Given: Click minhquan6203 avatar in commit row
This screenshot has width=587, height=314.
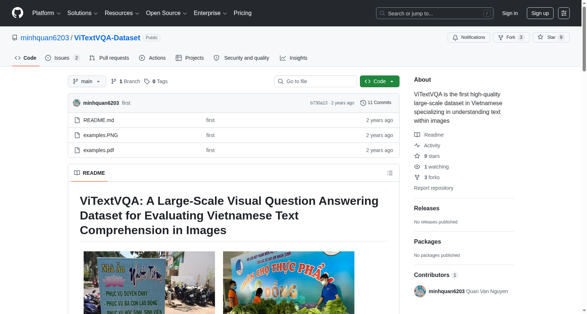Looking at the screenshot, I should pyautogui.click(x=77, y=103).
